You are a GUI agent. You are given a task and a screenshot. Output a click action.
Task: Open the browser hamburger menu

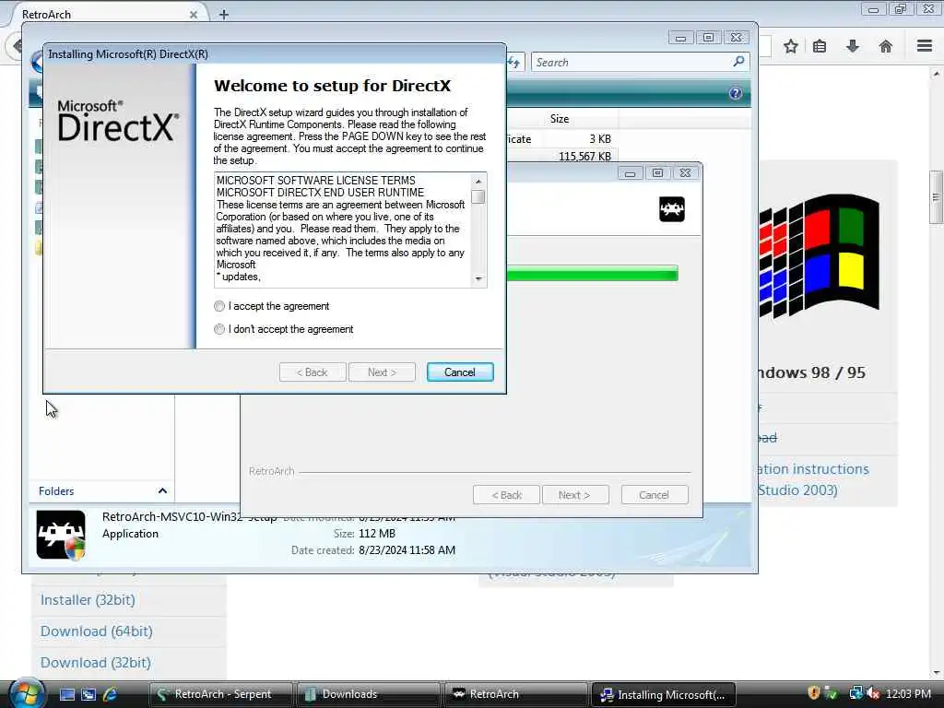925,46
